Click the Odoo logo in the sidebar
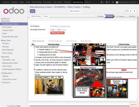 pyautogui.click(x=14, y=10)
